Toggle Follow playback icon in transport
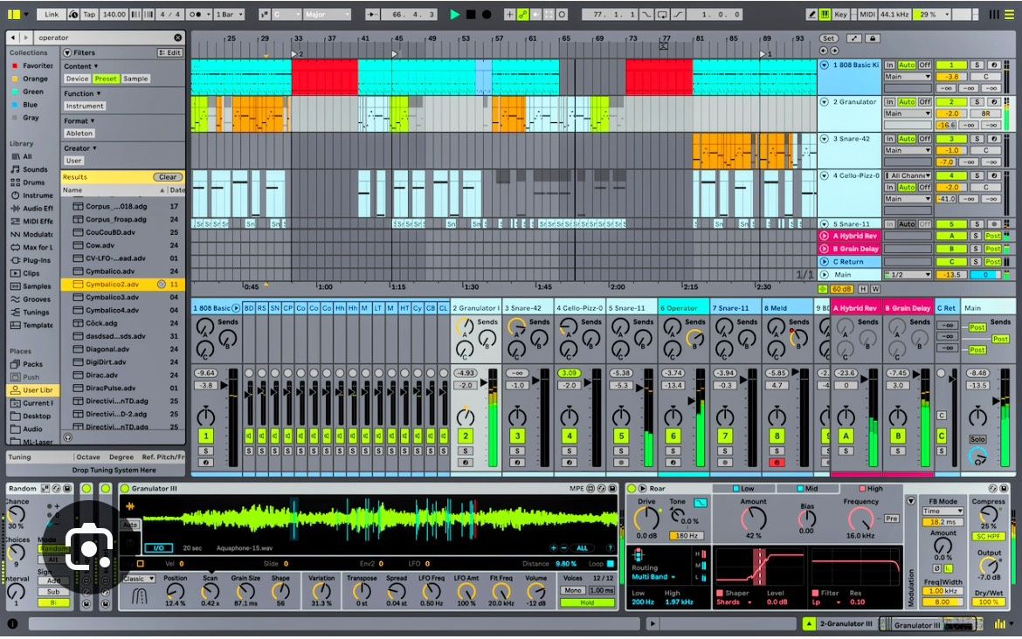Image resolution: width=1022 pixels, height=639 pixels. 373,14
